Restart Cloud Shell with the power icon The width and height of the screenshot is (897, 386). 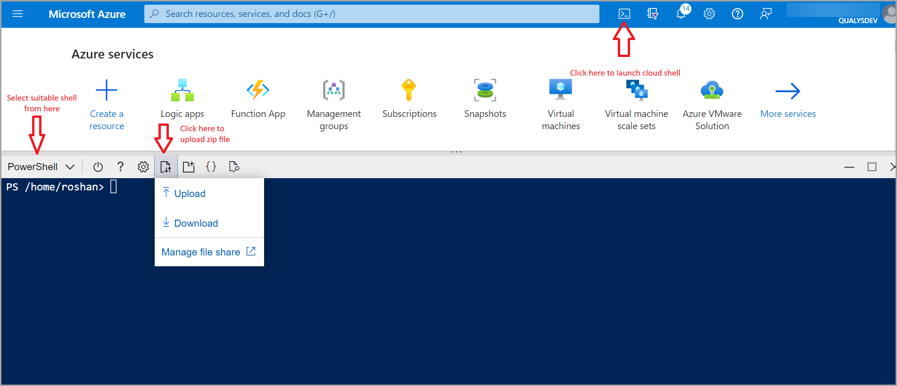click(x=98, y=167)
